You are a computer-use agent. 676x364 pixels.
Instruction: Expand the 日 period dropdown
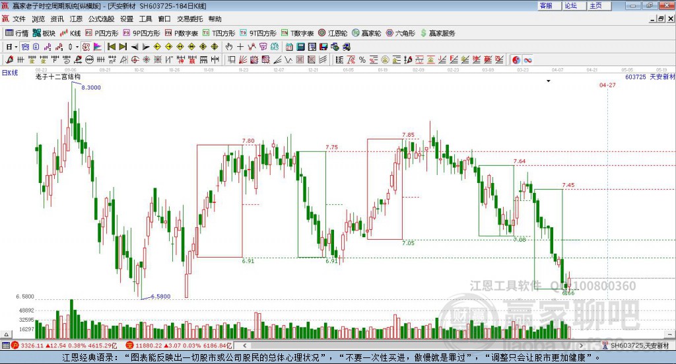pyautogui.click(x=16, y=47)
